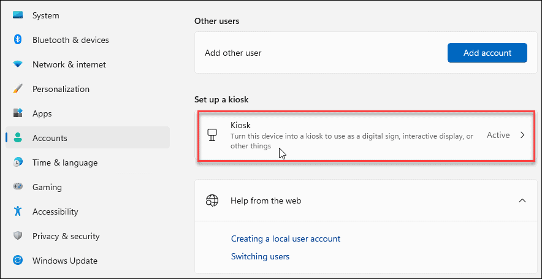Open Time & language settings
Viewport: 542px width, 279px height.
coord(65,163)
